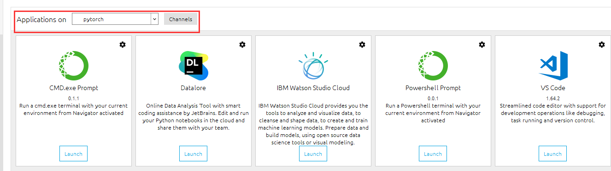Launch VS Code
Screen dimensions: 611x171
click(552, 154)
